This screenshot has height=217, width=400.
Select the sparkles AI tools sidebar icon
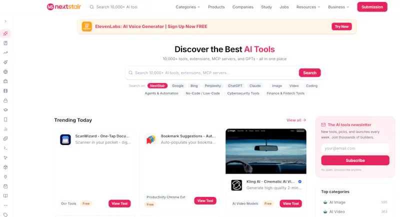click(x=5, y=33)
